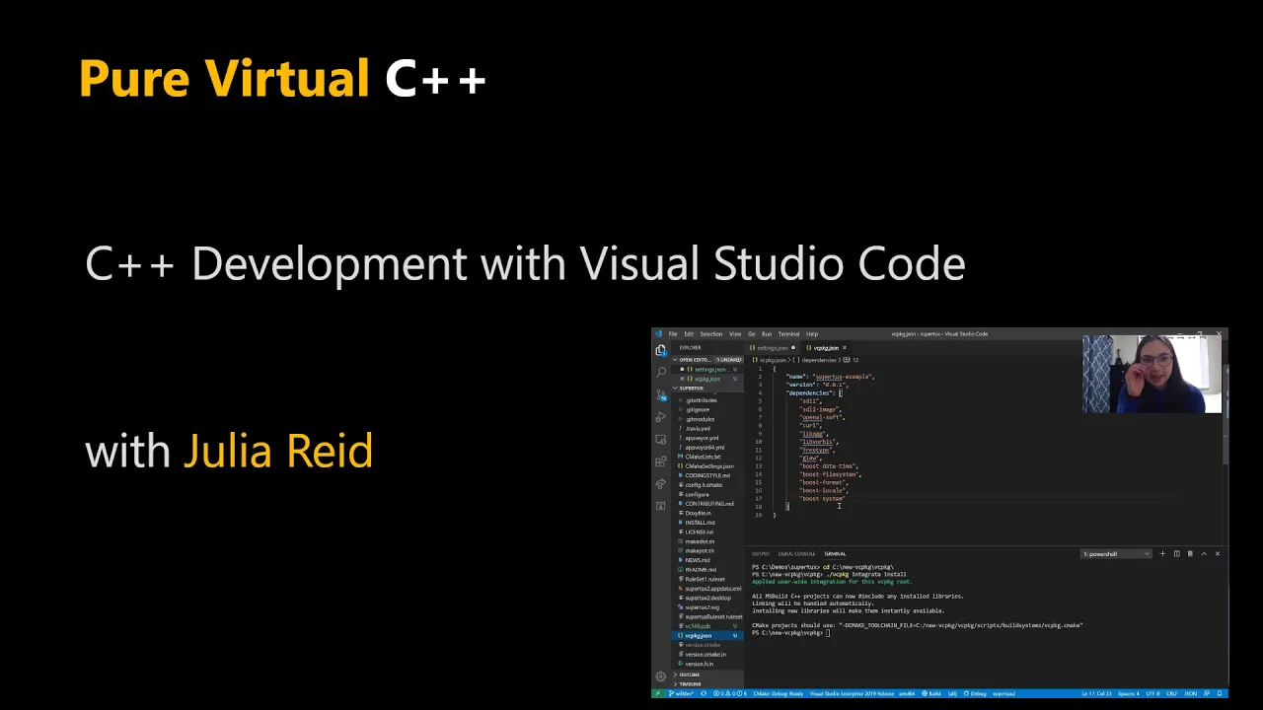Open the Extensions view in the activity bar

point(660,461)
